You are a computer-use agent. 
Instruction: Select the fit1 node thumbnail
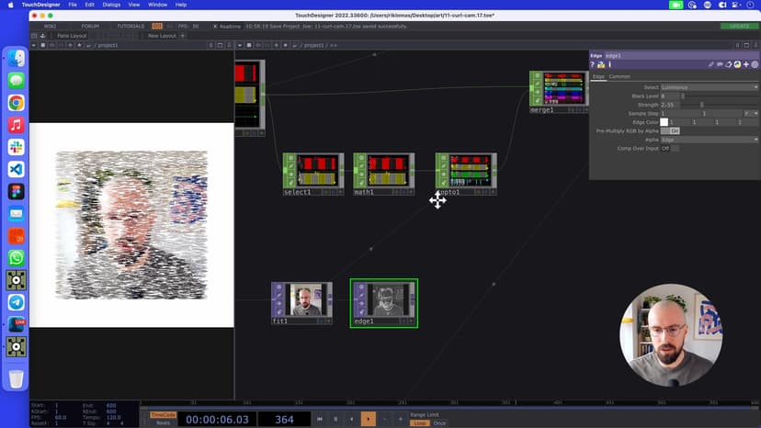click(x=301, y=299)
